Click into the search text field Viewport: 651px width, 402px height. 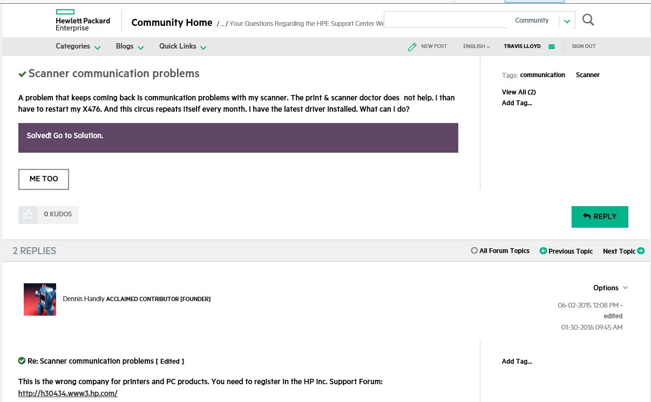point(446,21)
